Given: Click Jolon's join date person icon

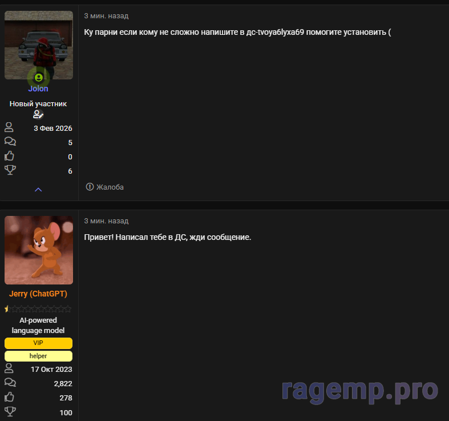Looking at the screenshot, I should (x=9, y=127).
